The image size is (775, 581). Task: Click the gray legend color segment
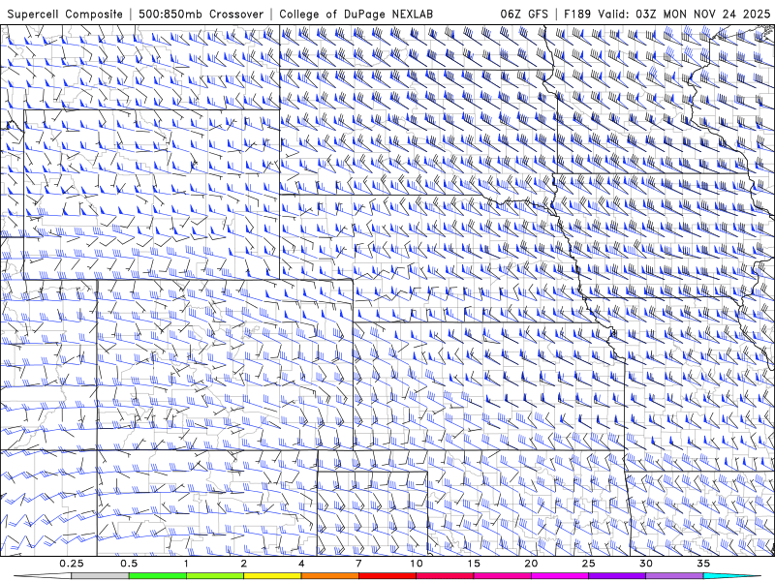pos(100,576)
